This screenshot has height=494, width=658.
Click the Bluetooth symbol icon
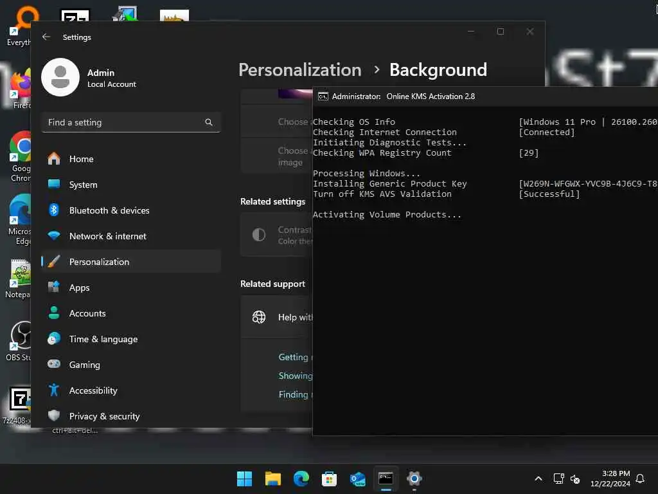pos(54,210)
